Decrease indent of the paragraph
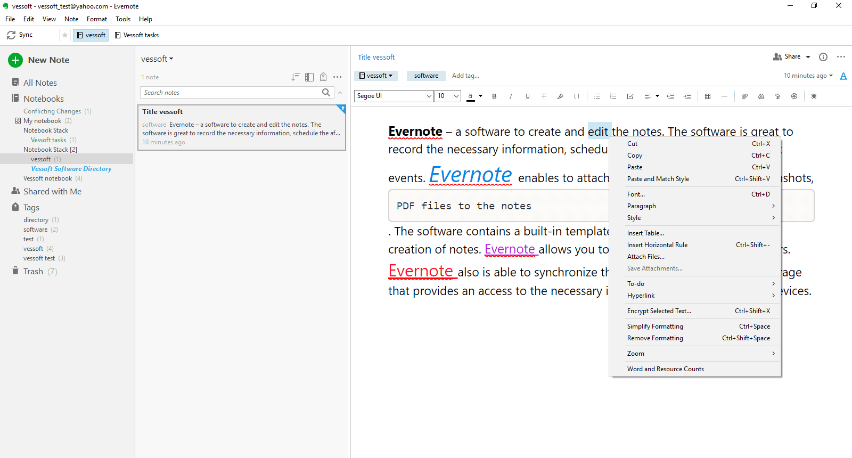The image size is (852, 458). pos(671,96)
